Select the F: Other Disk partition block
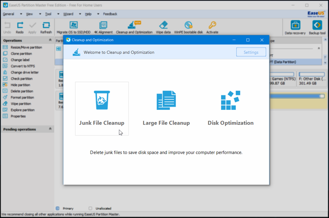 (x=312, y=79)
